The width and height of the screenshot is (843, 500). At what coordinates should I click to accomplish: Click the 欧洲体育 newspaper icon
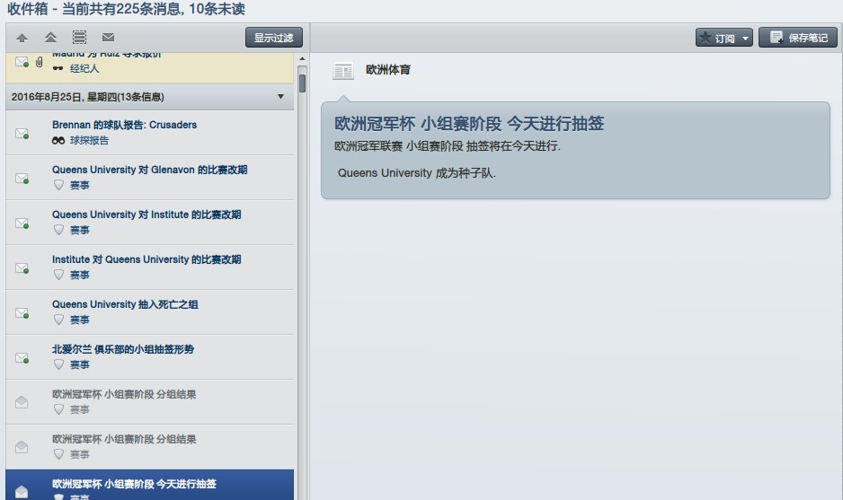[x=342, y=70]
